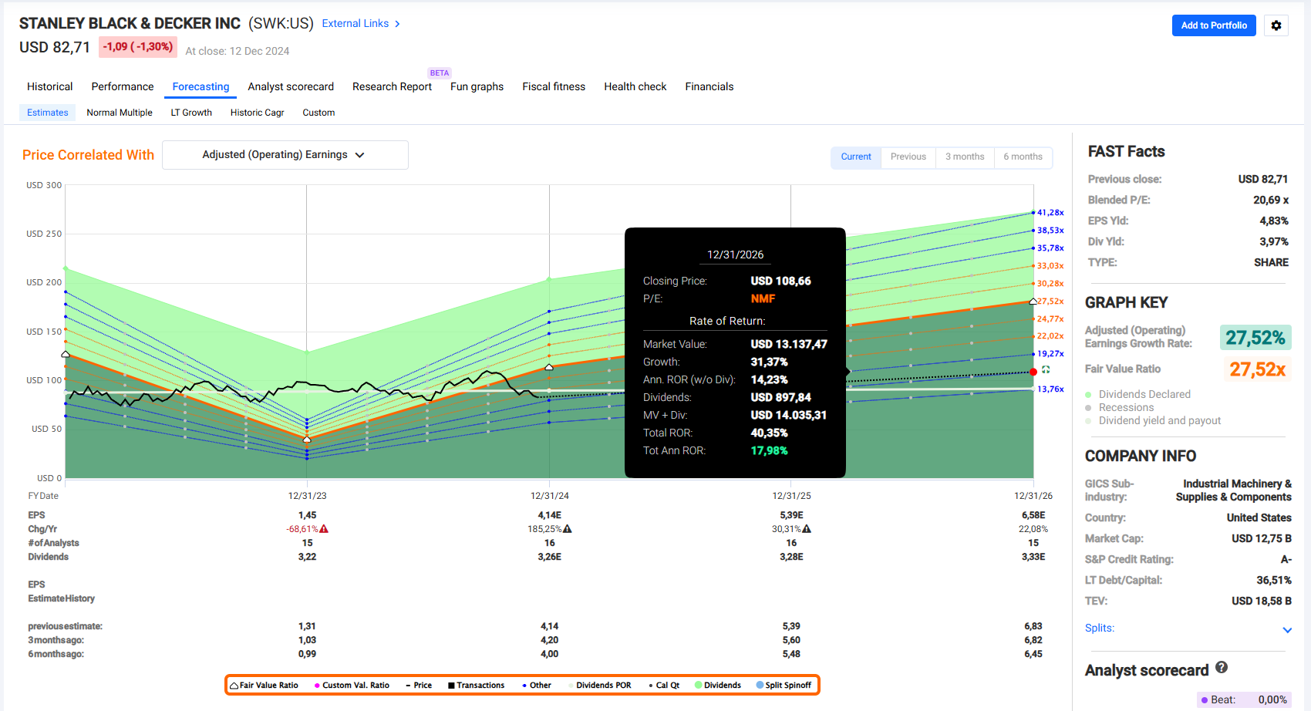Expand the Splits section chevron

point(1286,630)
